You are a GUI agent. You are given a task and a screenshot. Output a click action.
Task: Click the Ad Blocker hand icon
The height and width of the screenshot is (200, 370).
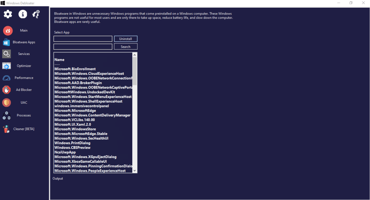pyautogui.click(x=7, y=90)
